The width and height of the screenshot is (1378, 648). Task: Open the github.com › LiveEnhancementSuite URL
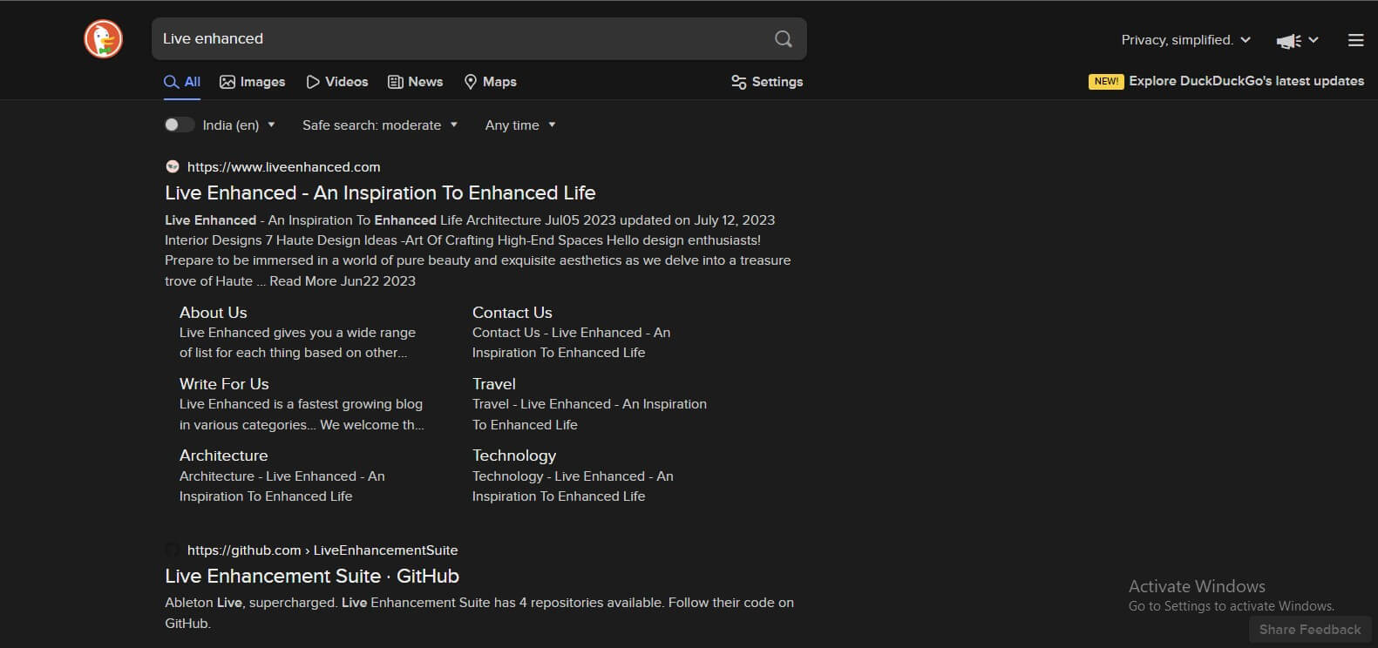(x=322, y=550)
